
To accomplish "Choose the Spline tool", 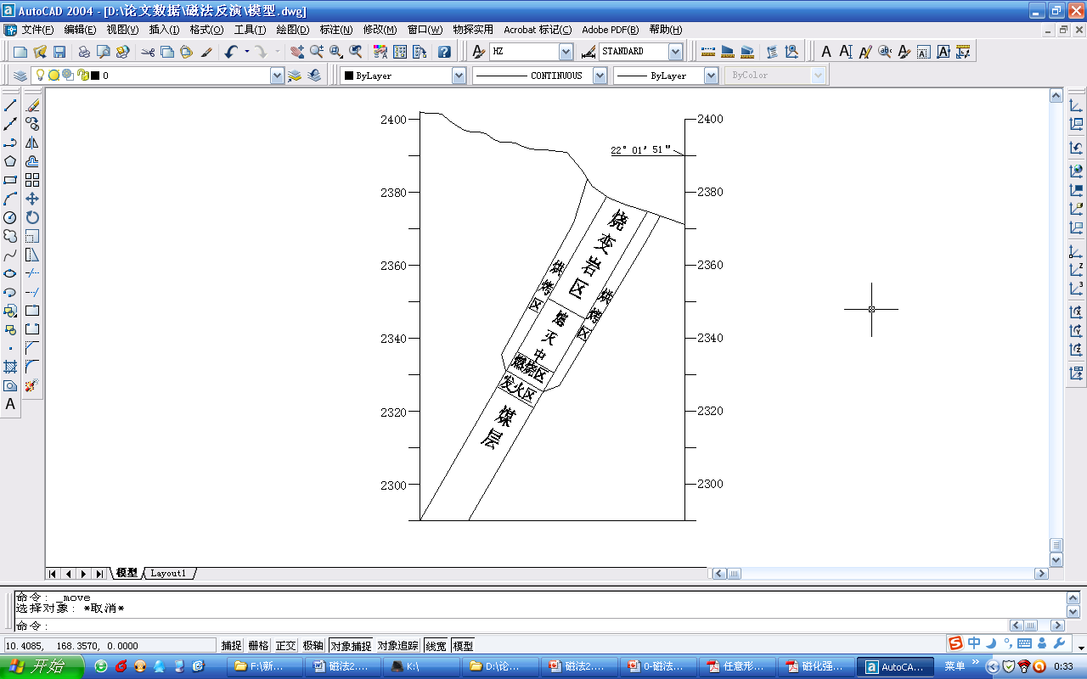I will [10, 255].
